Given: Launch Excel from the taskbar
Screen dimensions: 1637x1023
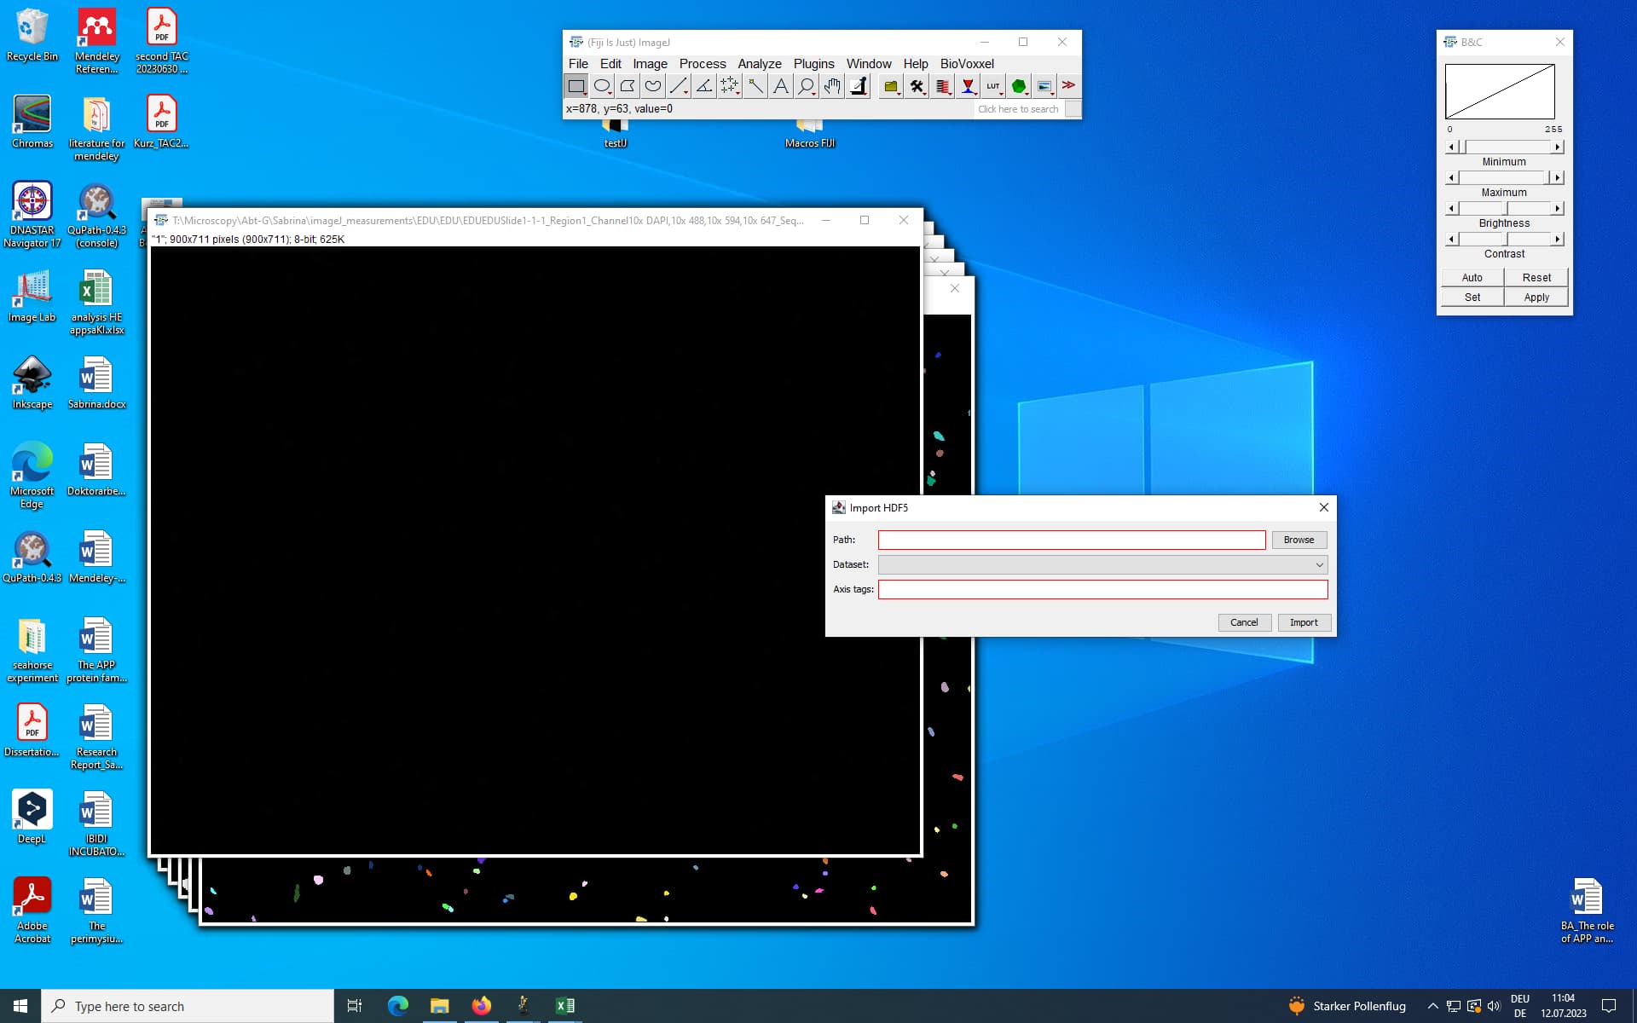Looking at the screenshot, I should point(564,1006).
